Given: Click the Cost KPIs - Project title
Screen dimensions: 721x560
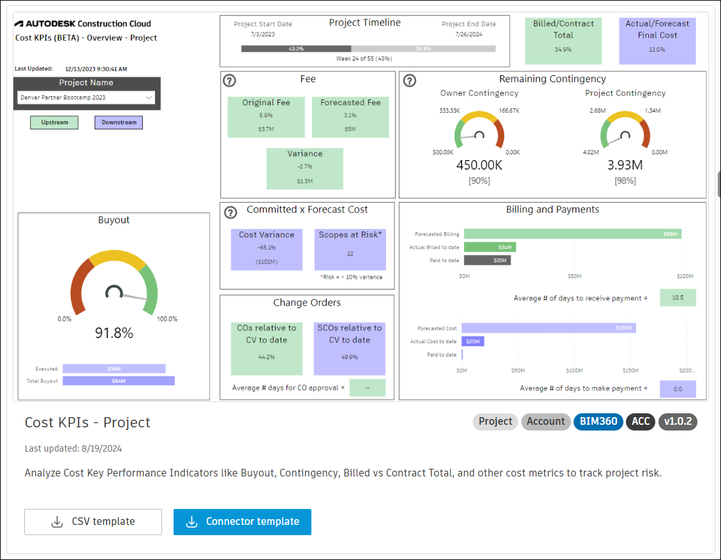Looking at the screenshot, I should [x=87, y=422].
